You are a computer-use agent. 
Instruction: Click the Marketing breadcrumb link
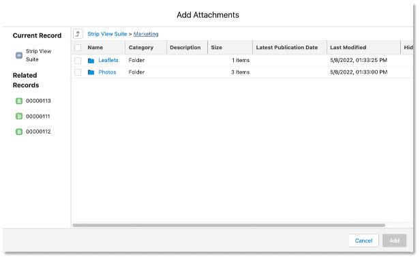146,34
